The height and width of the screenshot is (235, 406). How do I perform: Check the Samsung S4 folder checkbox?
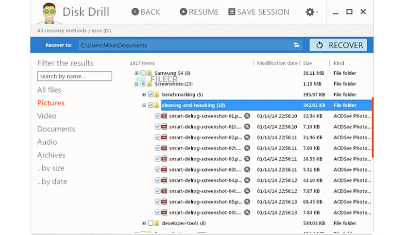[143, 73]
